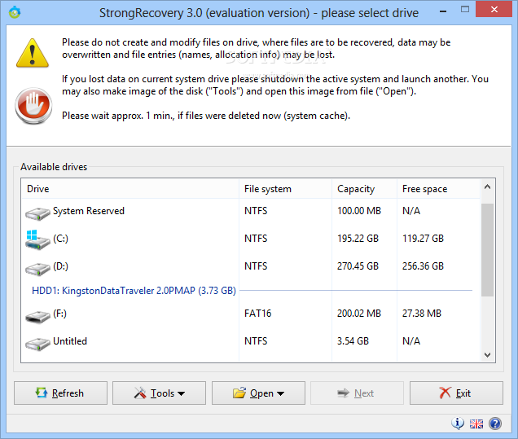Click the info speech-bubble icon

coord(458,424)
